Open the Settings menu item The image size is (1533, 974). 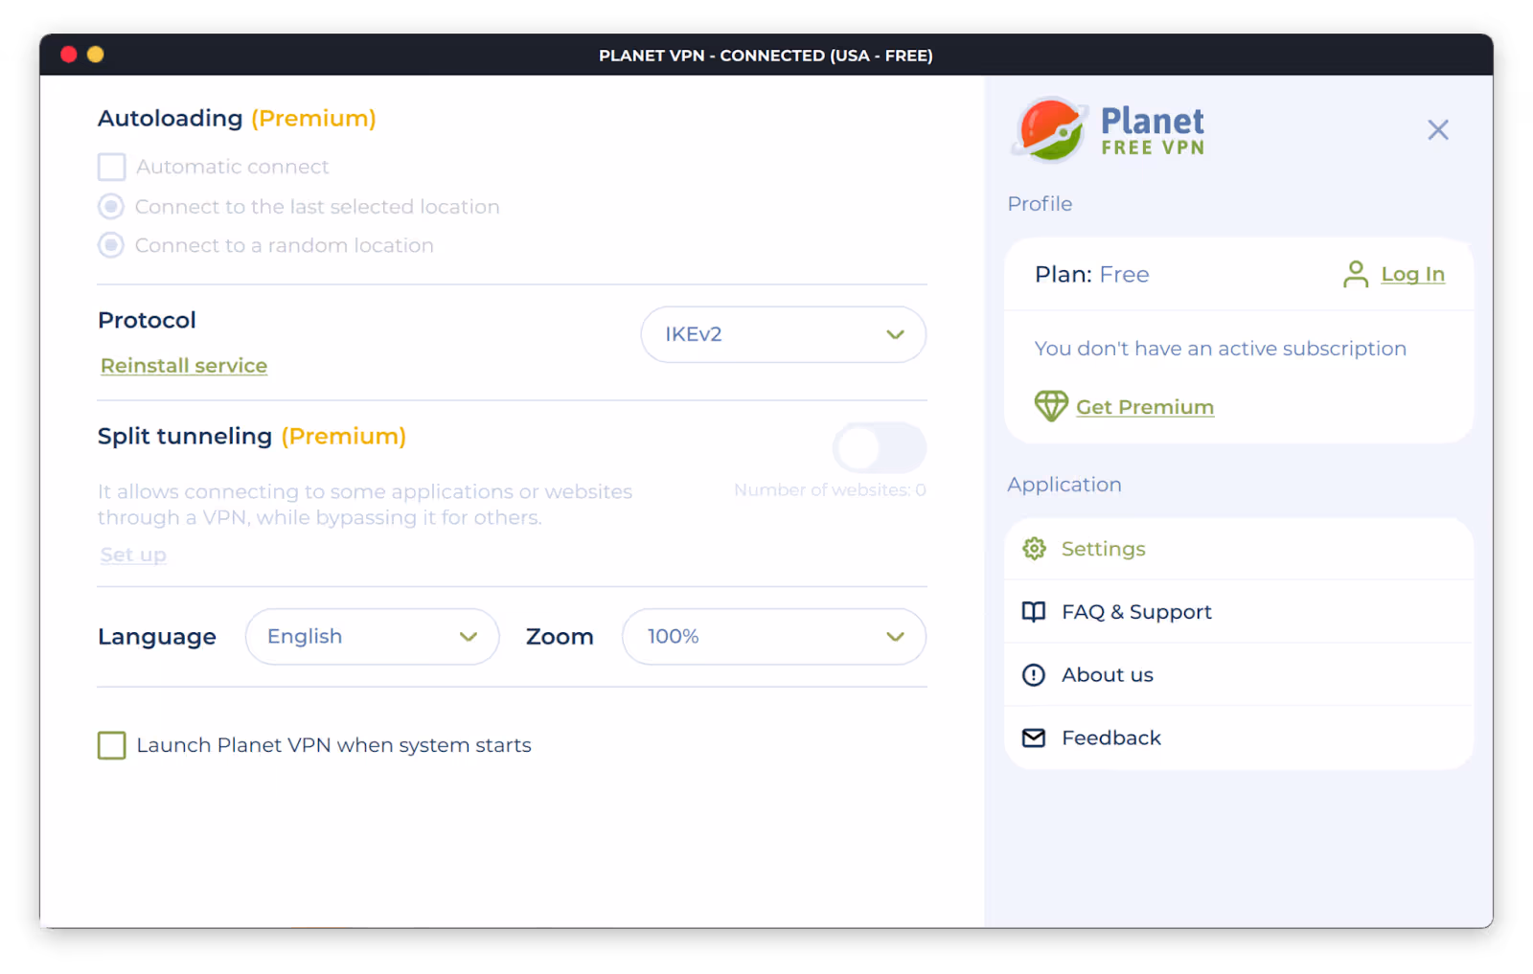[x=1238, y=549]
